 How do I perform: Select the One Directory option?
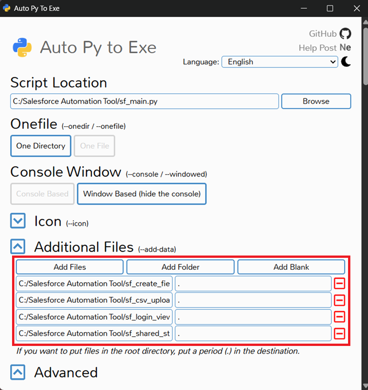[x=41, y=146]
